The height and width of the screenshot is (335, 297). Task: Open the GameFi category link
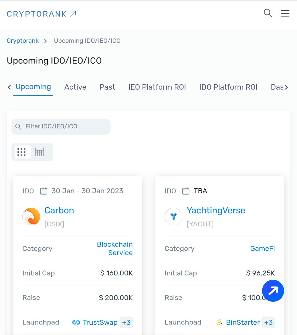[262, 248]
